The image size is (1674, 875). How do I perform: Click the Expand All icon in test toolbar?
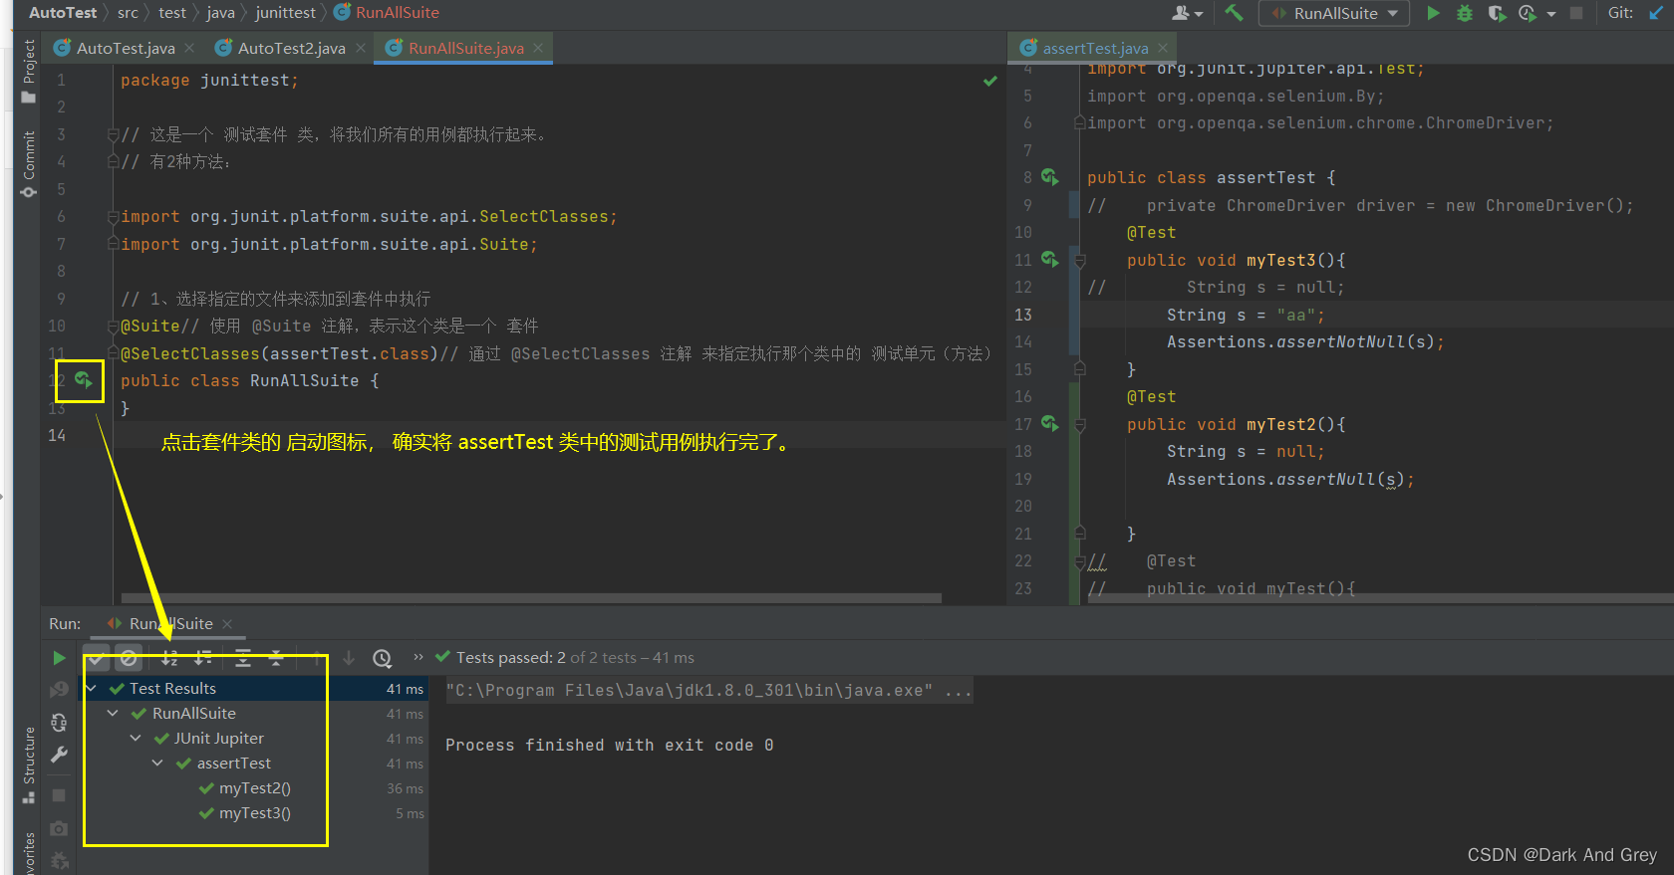click(243, 658)
